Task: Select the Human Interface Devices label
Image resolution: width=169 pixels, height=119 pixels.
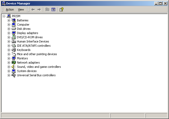Action: 33,41
